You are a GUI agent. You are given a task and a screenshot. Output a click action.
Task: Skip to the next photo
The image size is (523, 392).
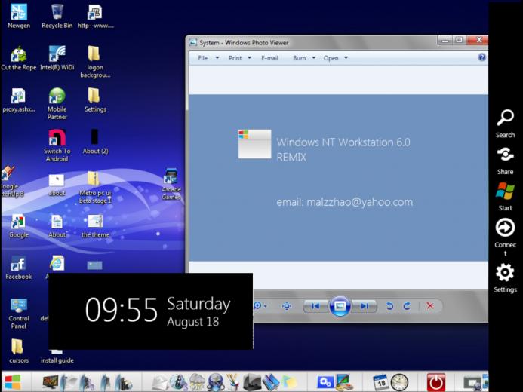click(x=365, y=306)
